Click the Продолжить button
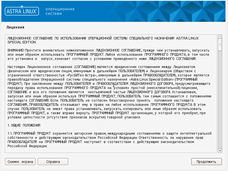The height and width of the screenshot is (171, 228). coord(206,162)
